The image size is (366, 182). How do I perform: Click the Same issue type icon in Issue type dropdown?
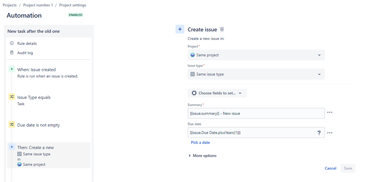[193, 74]
